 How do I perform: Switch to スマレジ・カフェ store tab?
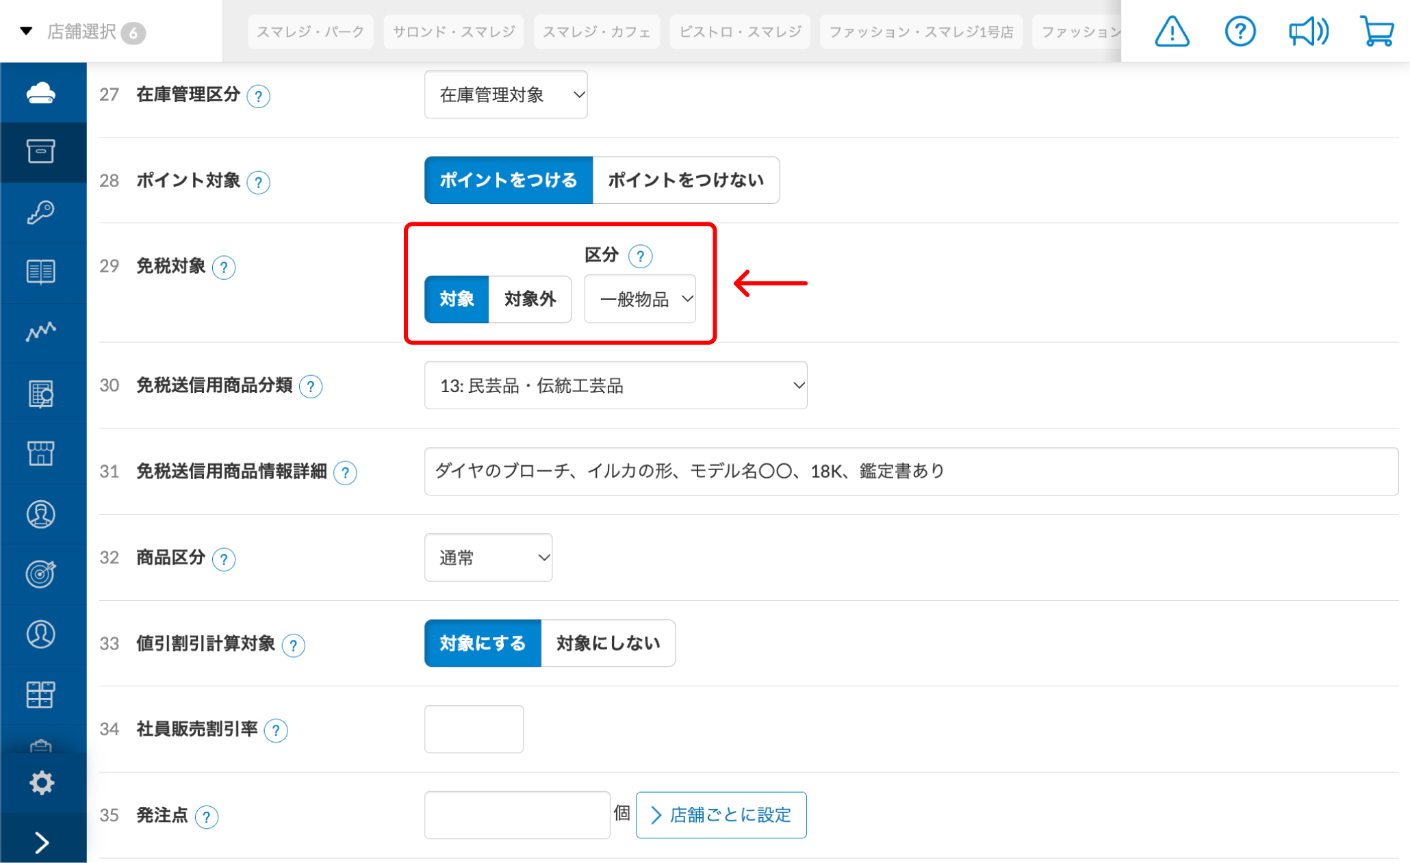(x=596, y=31)
